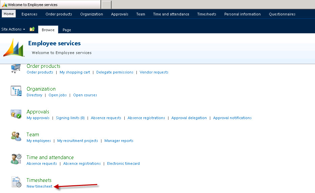Click the Organization chart icon

coord(16,91)
